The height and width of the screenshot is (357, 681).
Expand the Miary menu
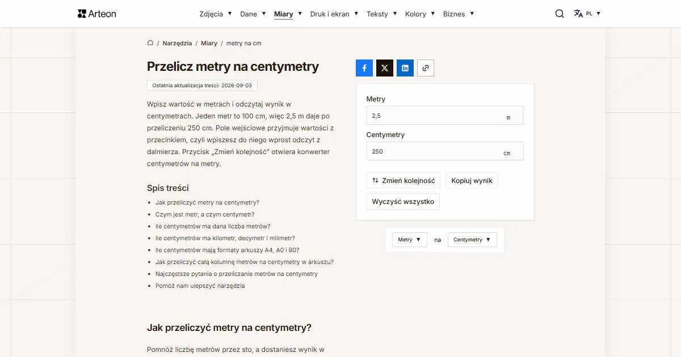tap(288, 14)
